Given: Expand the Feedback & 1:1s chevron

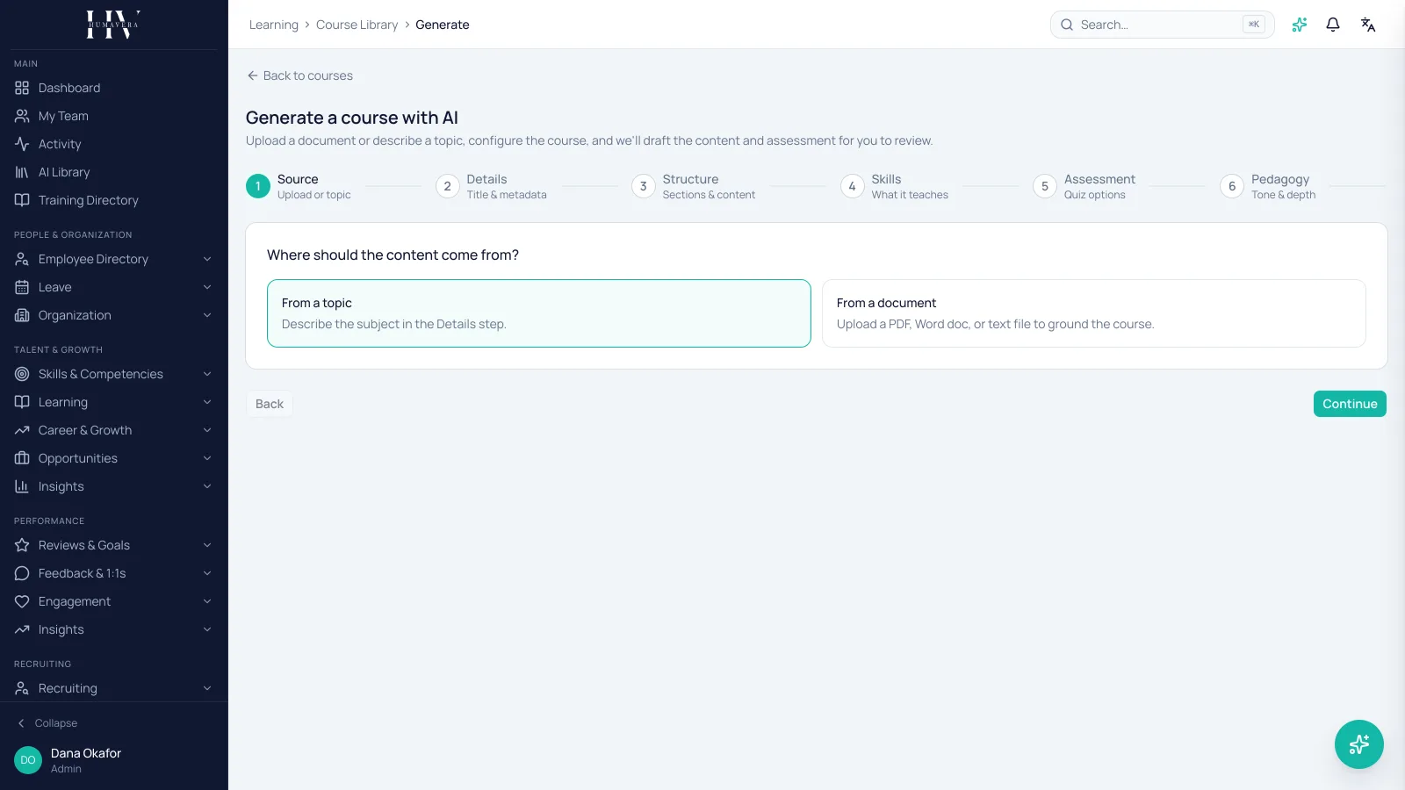Looking at the screenshot, I should 207,573.
